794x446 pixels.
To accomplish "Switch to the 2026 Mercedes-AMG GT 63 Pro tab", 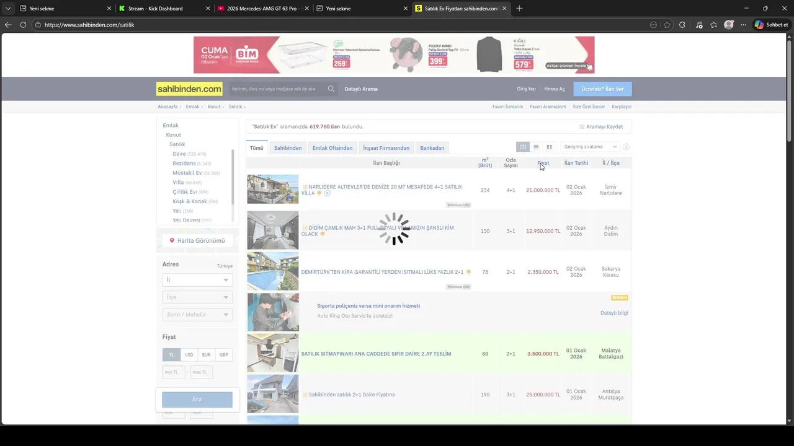I will [x=262, y=9].
